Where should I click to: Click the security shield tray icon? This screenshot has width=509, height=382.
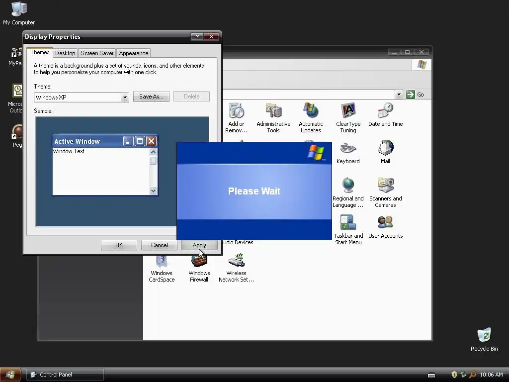click(454, 375)
